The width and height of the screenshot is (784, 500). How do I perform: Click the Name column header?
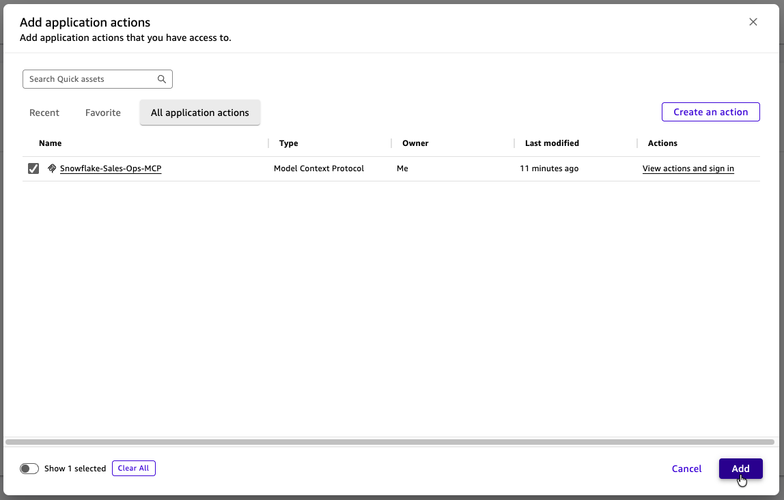click(50, 143)
